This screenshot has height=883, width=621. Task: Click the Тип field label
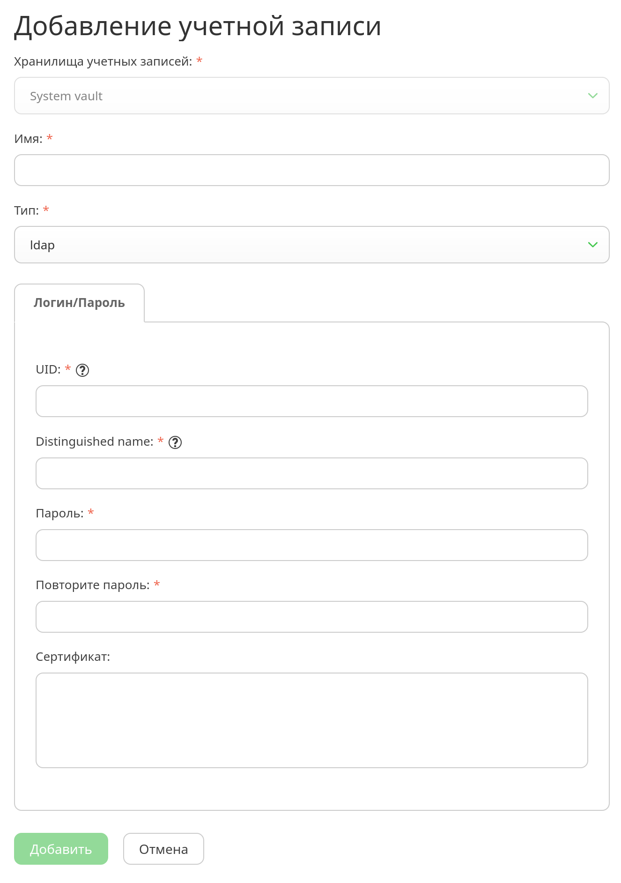pyautogui.click(x=27, y=211)
